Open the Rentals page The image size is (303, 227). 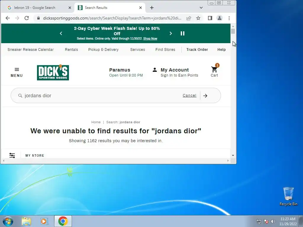[x=72, y=50]
